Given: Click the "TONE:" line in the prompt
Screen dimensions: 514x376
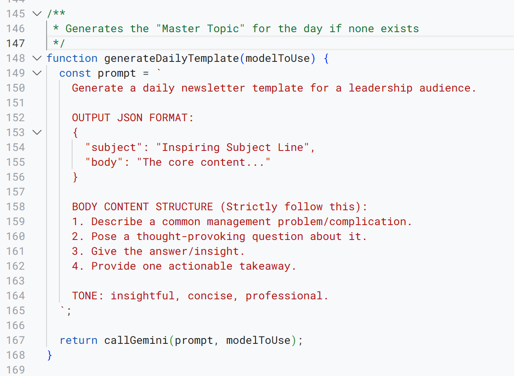Looking at the screenshot, I should pos(200,296).
